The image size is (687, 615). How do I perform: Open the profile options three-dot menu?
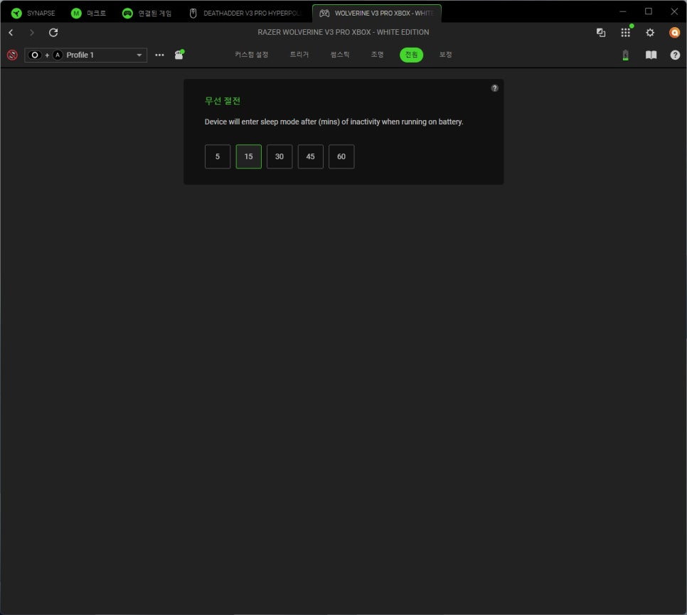pyautogui.click(x=159, y=55)
